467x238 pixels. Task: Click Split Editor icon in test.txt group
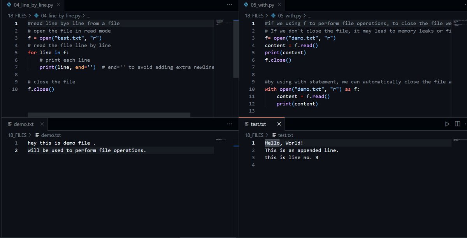[457, 124]
